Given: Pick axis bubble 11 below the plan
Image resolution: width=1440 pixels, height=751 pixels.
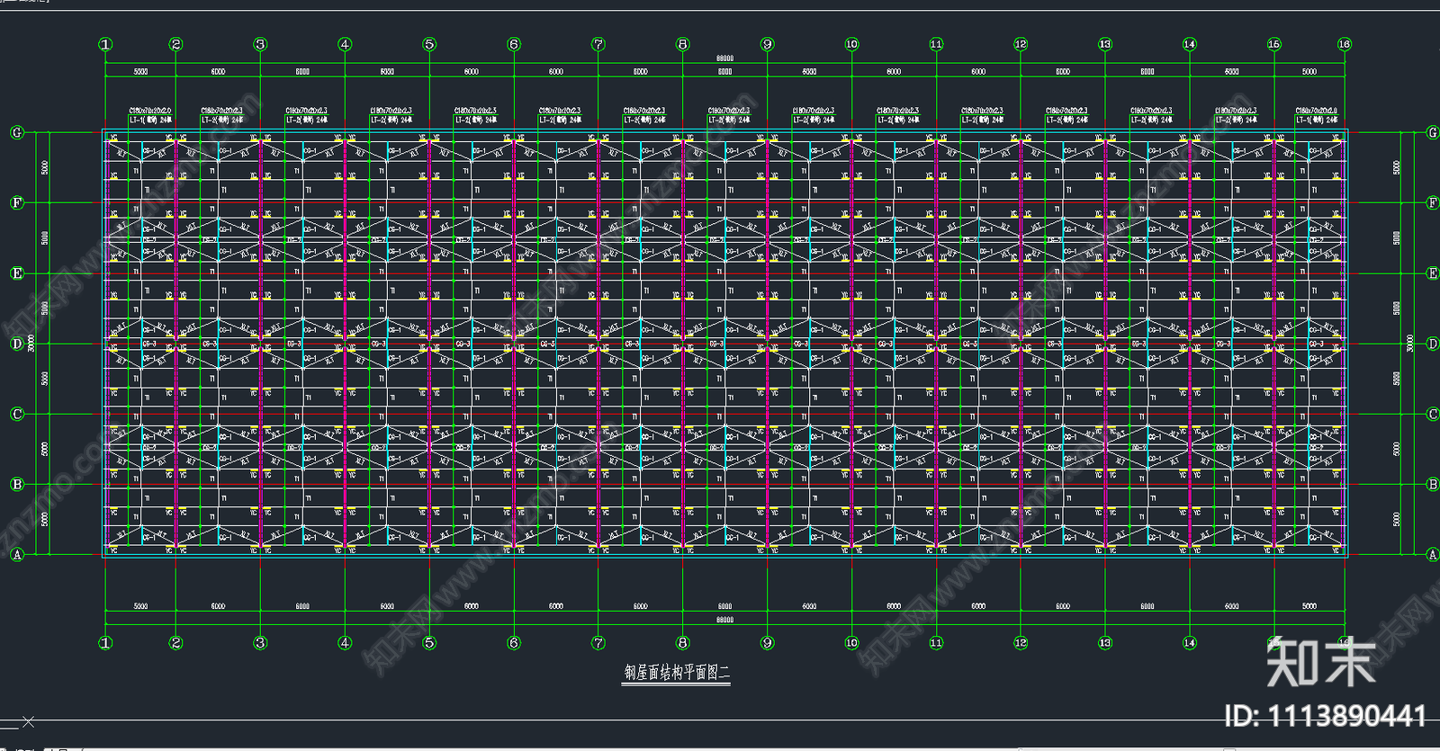Looking at the screenshot, I should click(x=936, y=643).
